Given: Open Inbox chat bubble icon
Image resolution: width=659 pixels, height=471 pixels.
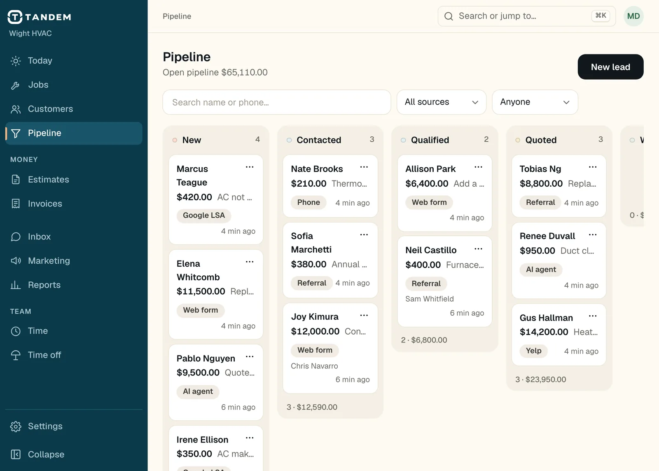Looking at the screenshot, I should pyautogui.click(x=16, y=237).
